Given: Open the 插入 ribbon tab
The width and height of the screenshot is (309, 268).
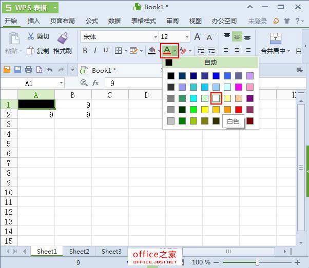Looking at the screenshot, I should pyautogui.click(x=33, y=21).
